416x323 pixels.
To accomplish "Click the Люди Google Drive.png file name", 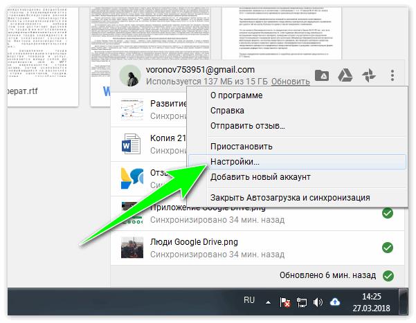I will (194, 242).
